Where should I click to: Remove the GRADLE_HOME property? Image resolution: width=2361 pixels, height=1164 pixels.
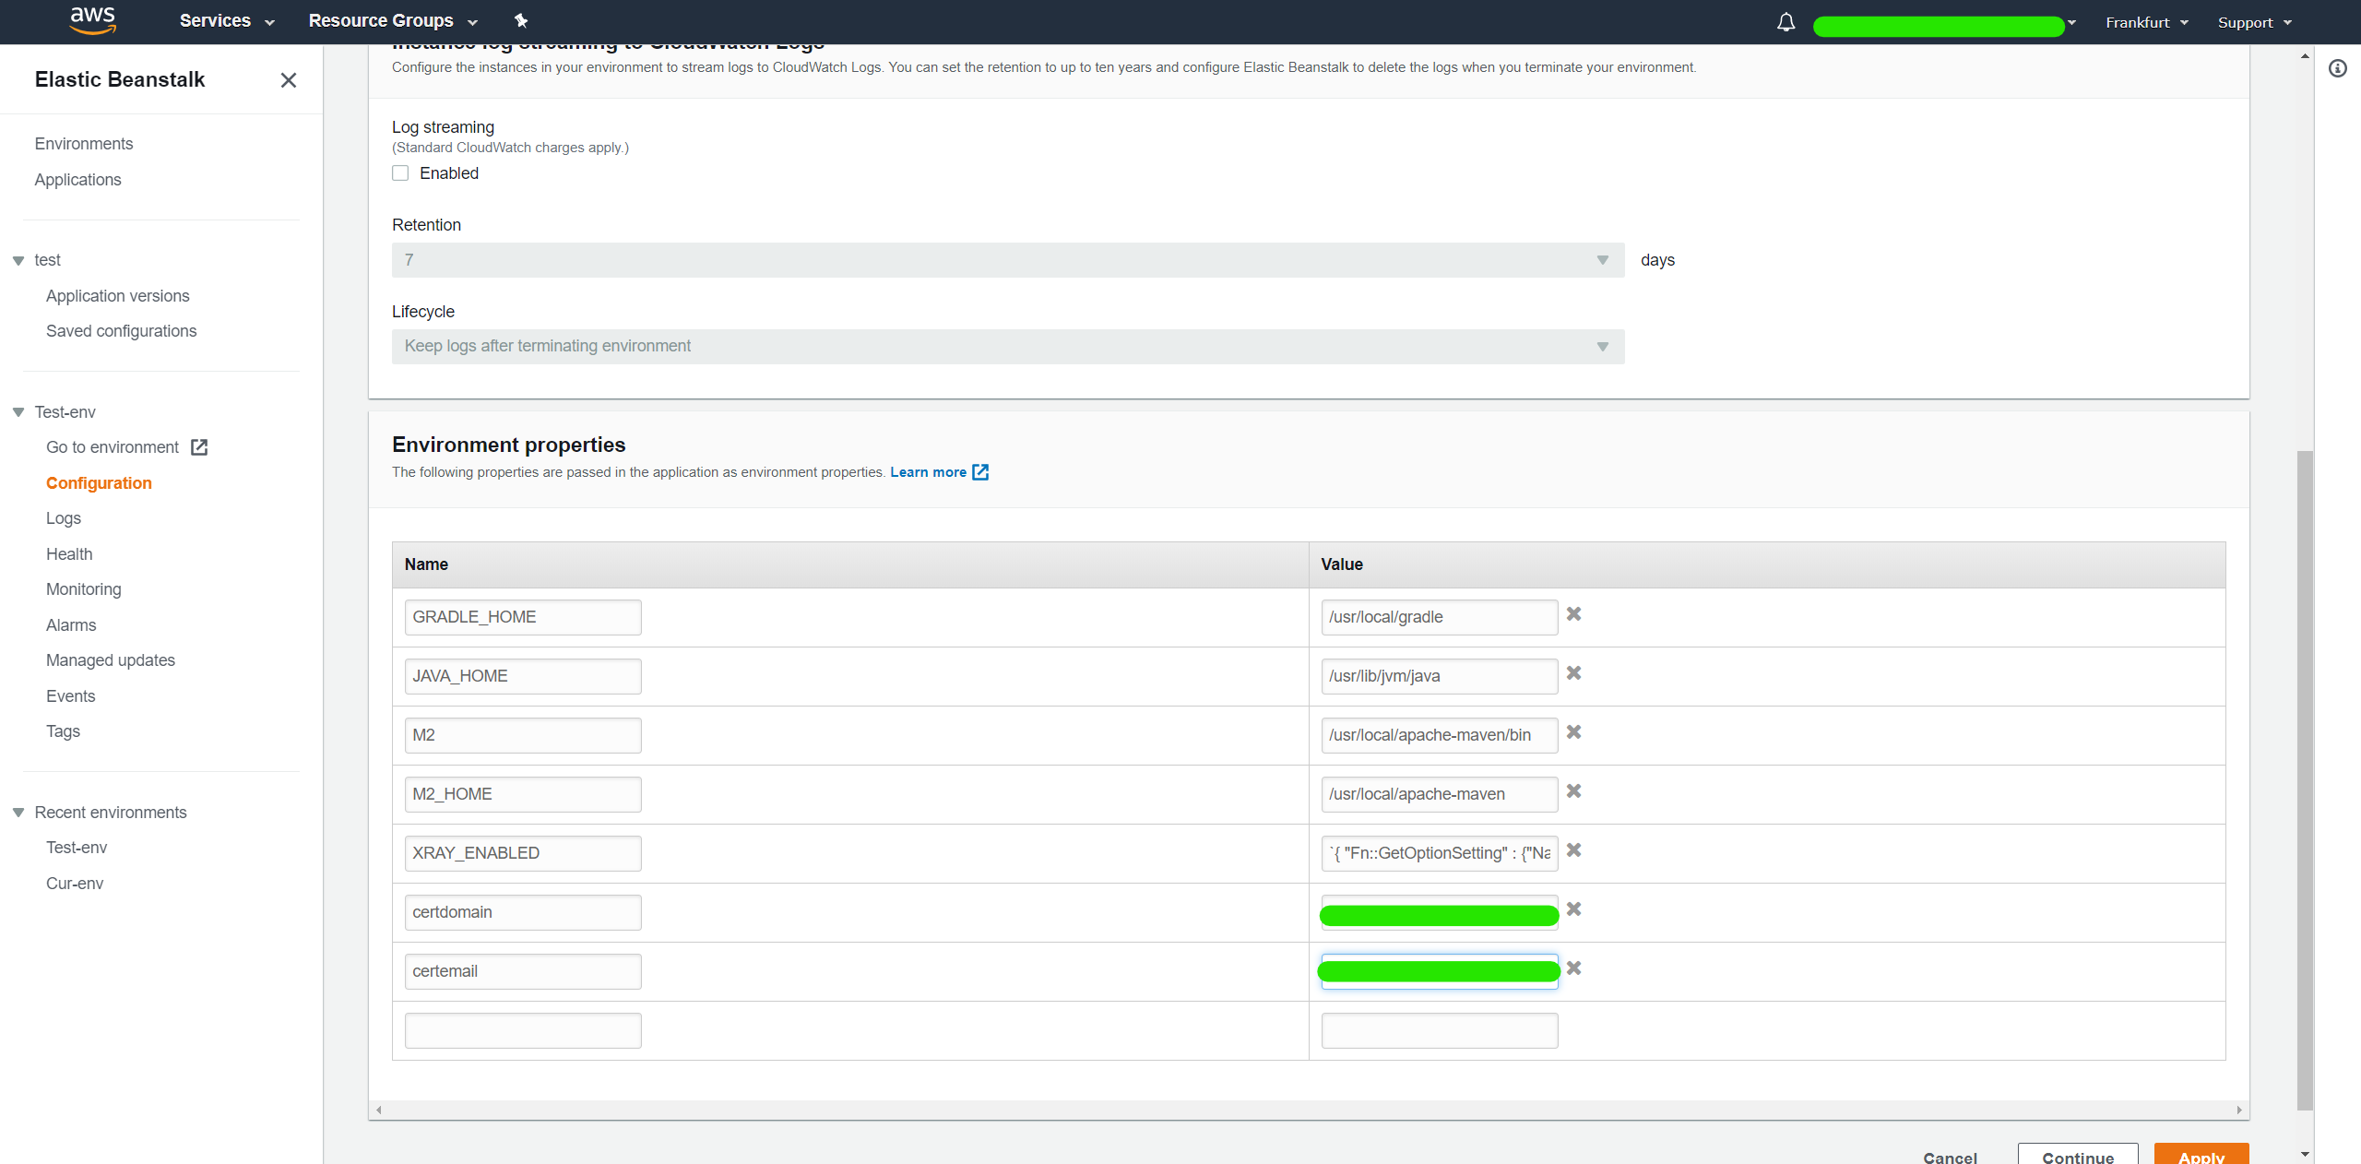click(x=1574, y=614)
